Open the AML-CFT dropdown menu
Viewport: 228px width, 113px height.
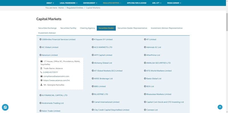pos(157,3)
